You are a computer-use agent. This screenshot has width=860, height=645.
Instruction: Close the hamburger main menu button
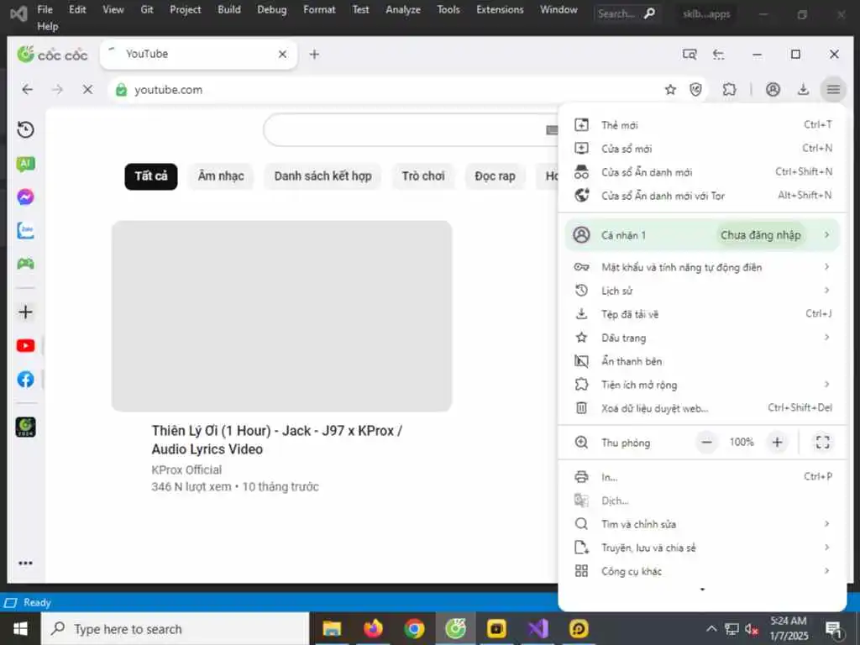click(x=833, y=89)
